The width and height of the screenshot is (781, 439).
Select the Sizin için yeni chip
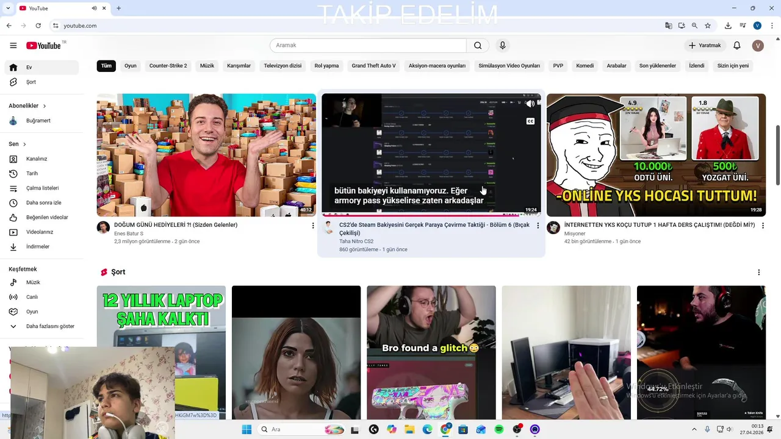pos(733,66)
